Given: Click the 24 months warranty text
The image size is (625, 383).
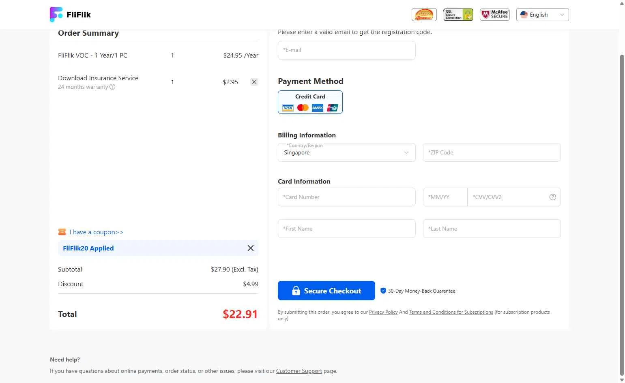Looking at the screenshot, I should (83, 87).
